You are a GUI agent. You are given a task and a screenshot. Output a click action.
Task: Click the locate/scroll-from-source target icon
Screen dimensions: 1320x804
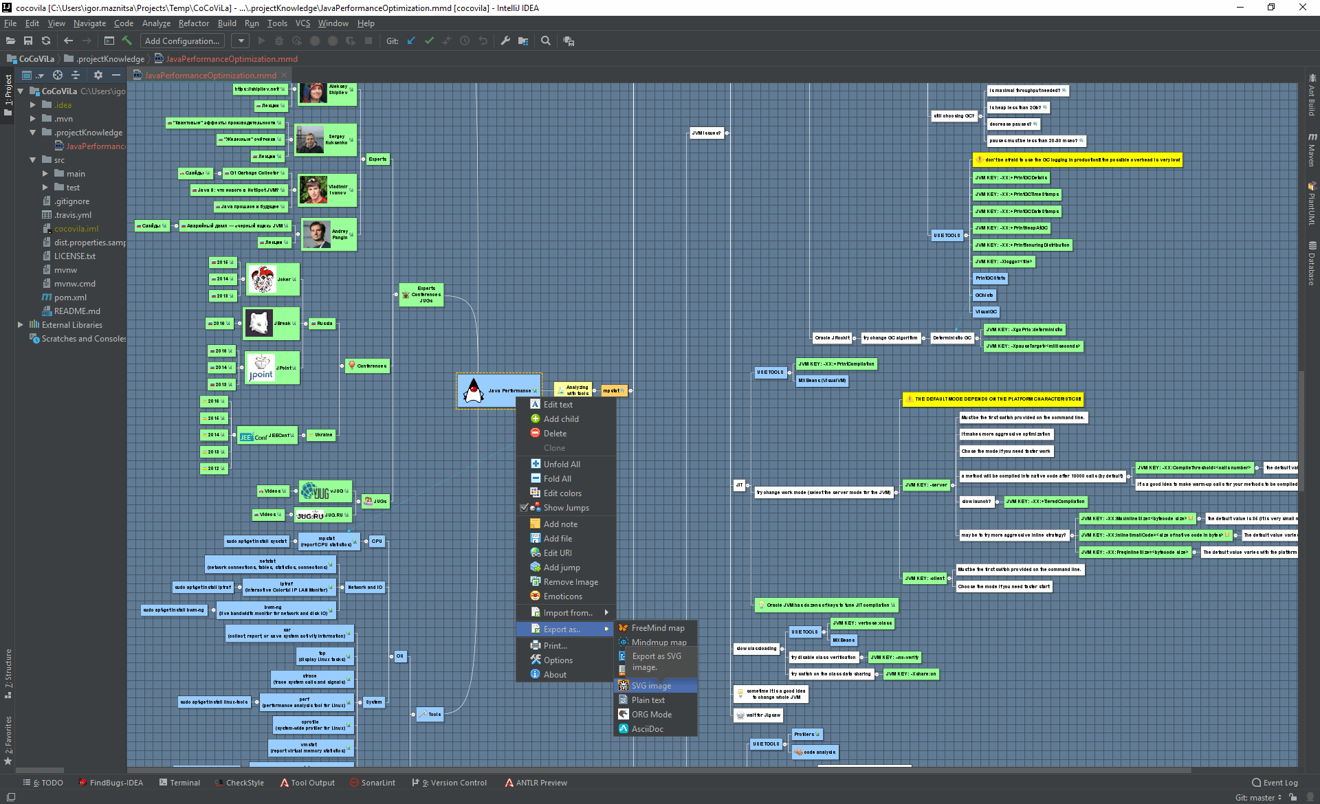[x=58, y=75]
